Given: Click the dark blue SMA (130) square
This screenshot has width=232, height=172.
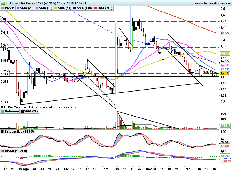Looking at the screenshot, I should 74,8.
